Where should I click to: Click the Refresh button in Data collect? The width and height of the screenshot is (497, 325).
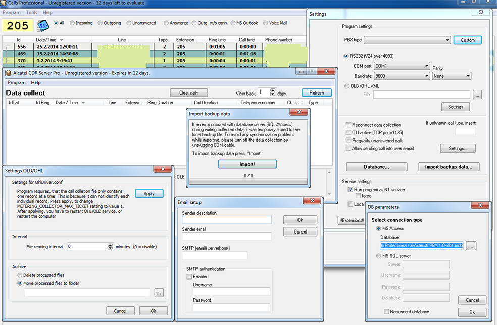pyautogui.click(x=317, y=92)
